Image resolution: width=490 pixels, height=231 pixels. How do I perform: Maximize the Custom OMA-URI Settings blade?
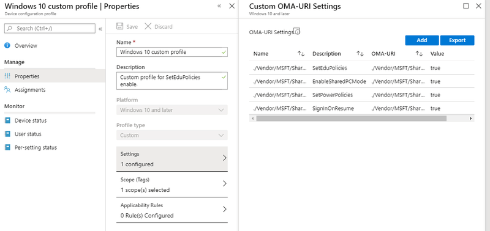pyautogui.click(x=466, y=6)
